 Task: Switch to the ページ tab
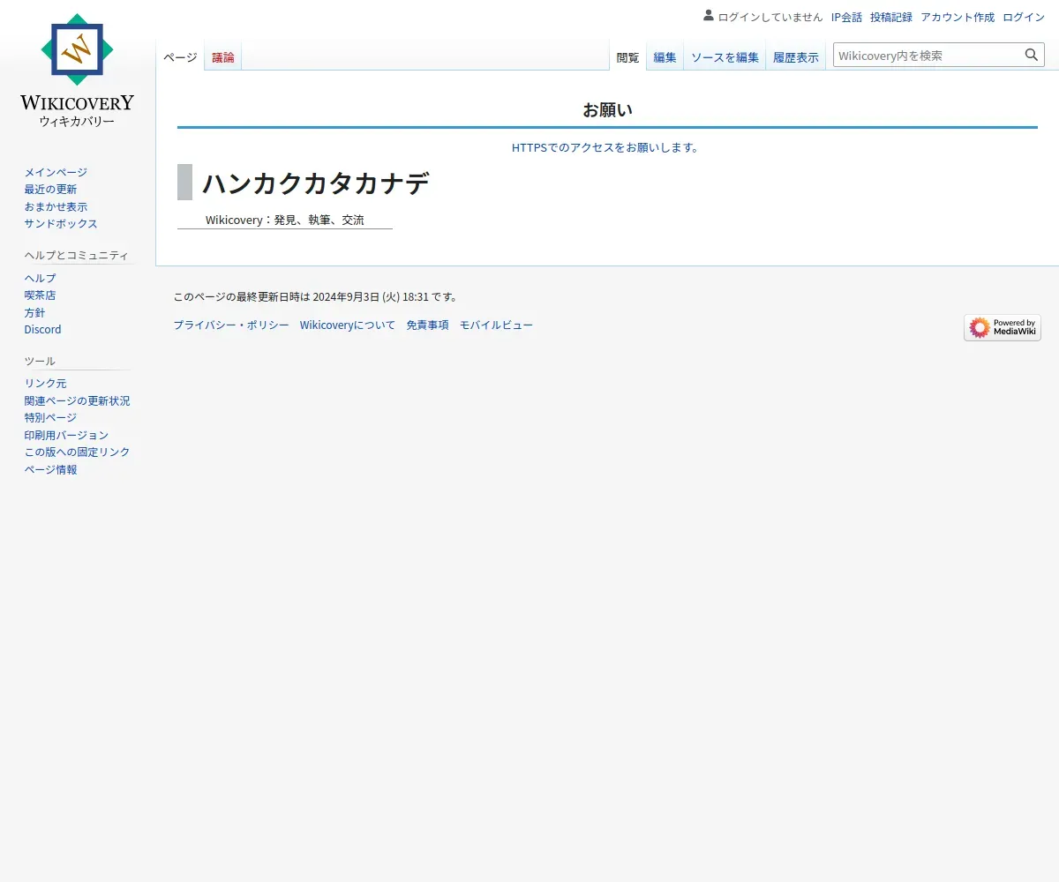pos(180,57)
